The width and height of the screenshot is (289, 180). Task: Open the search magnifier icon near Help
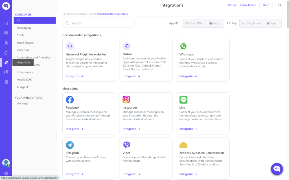280,5
